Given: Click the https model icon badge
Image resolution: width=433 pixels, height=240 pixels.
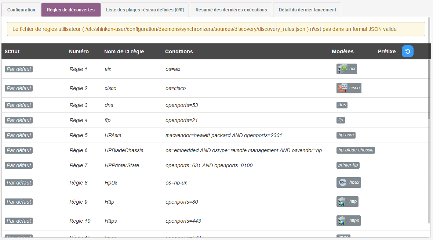Looking at the screenshot, I should click(348, 221).
